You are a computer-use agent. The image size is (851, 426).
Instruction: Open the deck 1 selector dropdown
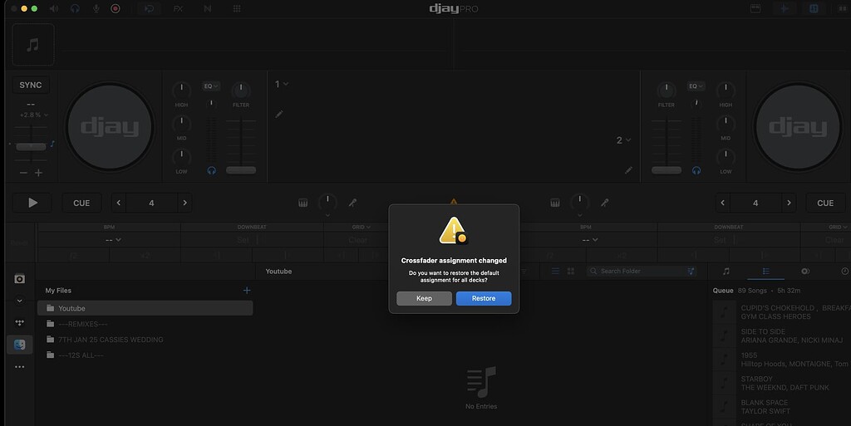tap(282, 84)
